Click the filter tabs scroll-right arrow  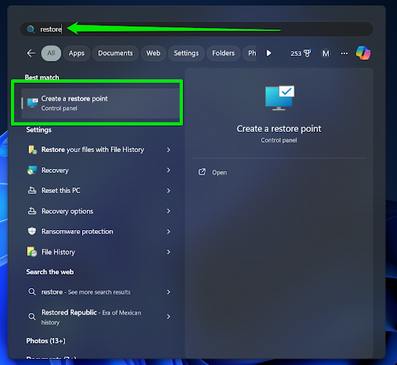[268, 53]
